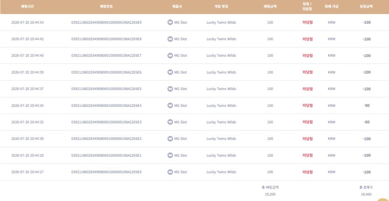Screen dimensions: 389x201
Task: Click the timestamp 2026-07-20 20:44:27
Action: (x=27, y=172)
